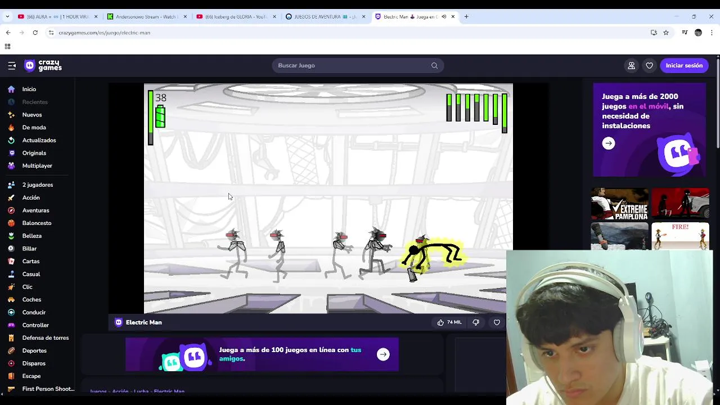Click inside the Electric Man game canvas
Viewport: 720px width, 405px height.
pyautogui.click(x=328, y=199)
